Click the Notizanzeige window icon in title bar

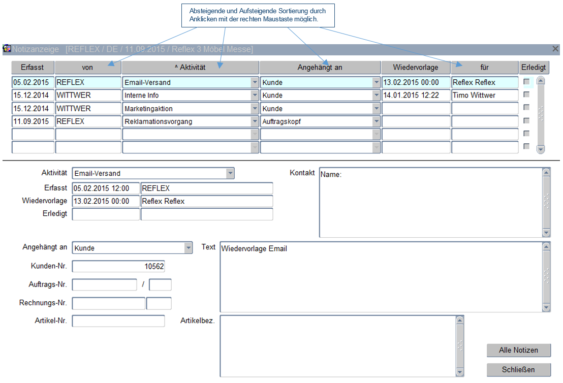[x=7, y=49]
